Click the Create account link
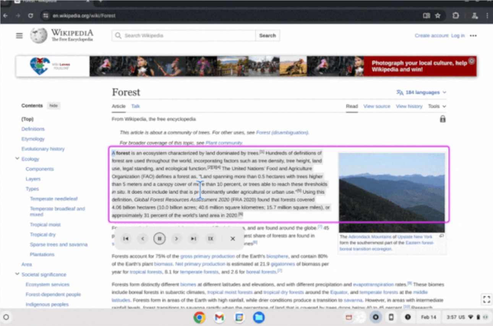This screenshot has height=326, width=493. click(x=431, y=36)
